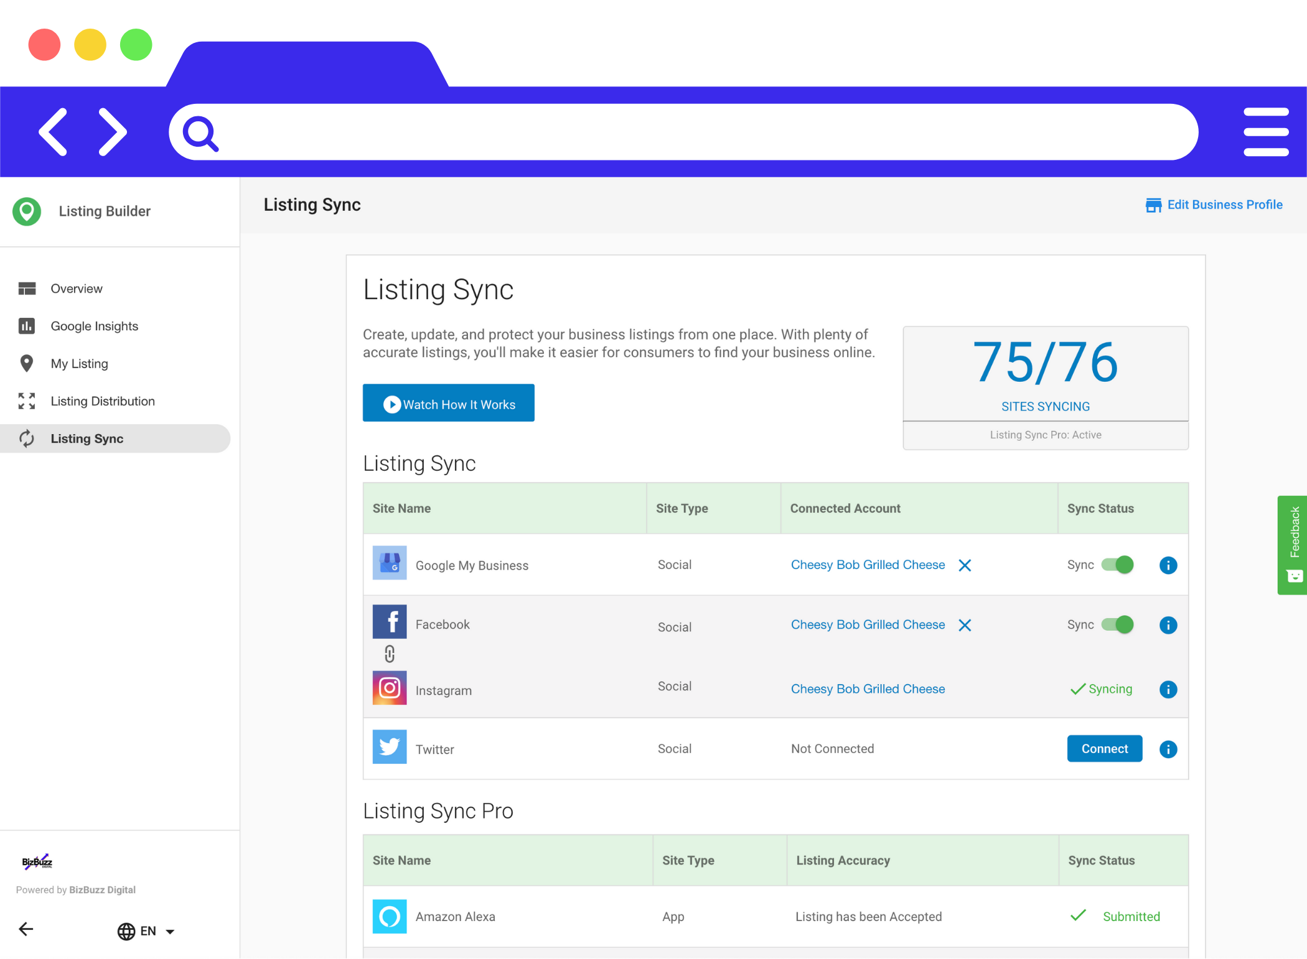
Task: Click 'Connected Account' column header
Action: click(845, 509)
